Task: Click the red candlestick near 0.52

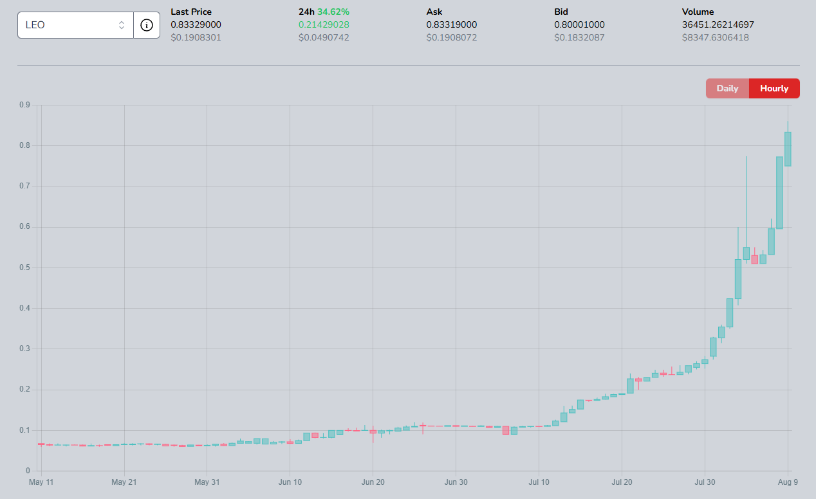Action: (x=754, y=260)
